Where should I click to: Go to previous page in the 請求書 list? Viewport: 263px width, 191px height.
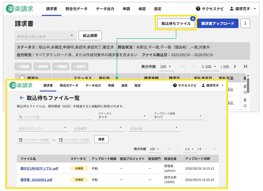[x=194, y=66]
